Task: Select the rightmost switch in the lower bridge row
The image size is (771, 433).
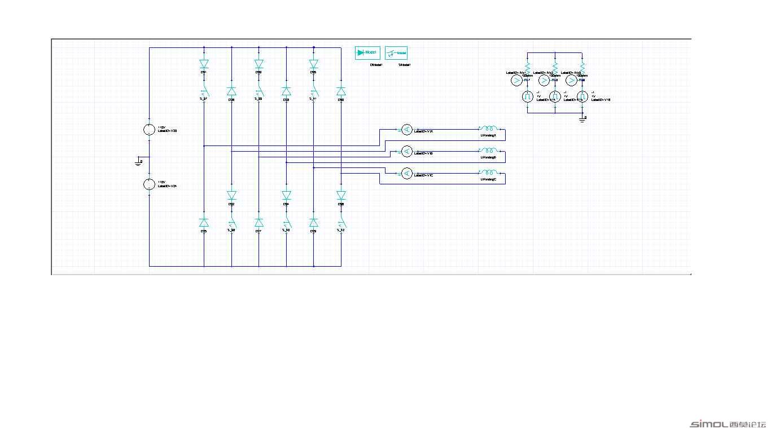Action: pos(341,224)
